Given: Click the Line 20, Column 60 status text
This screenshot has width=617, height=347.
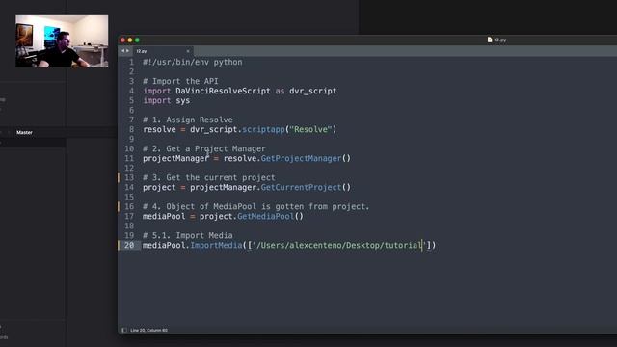Looking at the screenshot, I should (x=148, y=330).
